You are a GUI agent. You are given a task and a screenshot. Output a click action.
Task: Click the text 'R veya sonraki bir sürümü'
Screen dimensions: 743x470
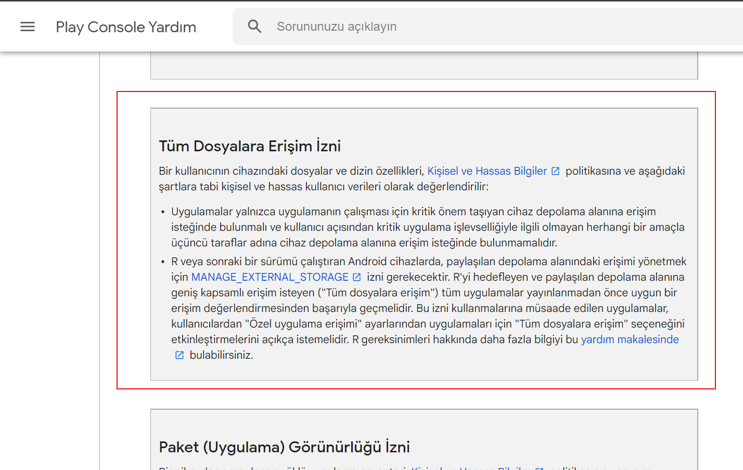[x=234, y=262]
